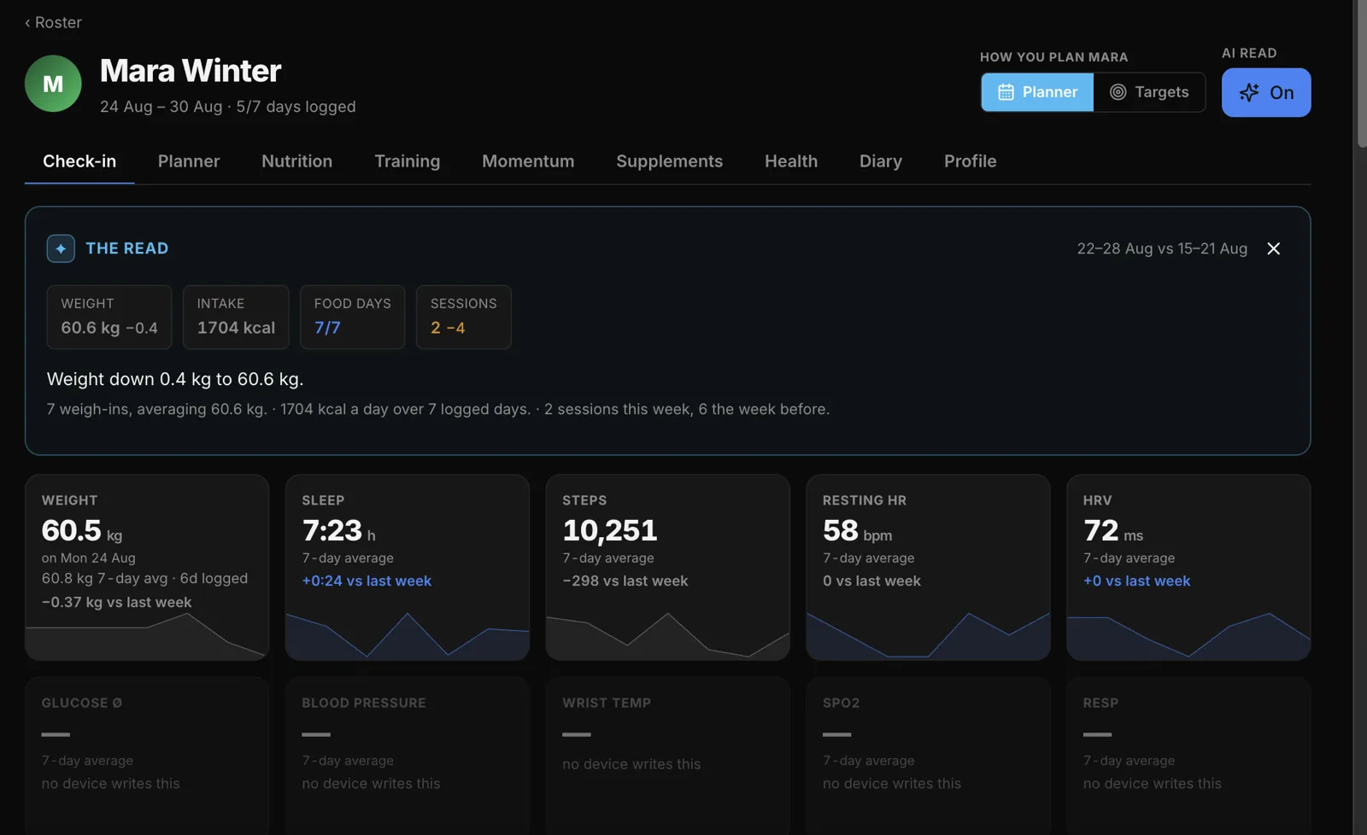Click Mara Winter's avatar with letter M
1367x835 pixels.
(53, 84)
